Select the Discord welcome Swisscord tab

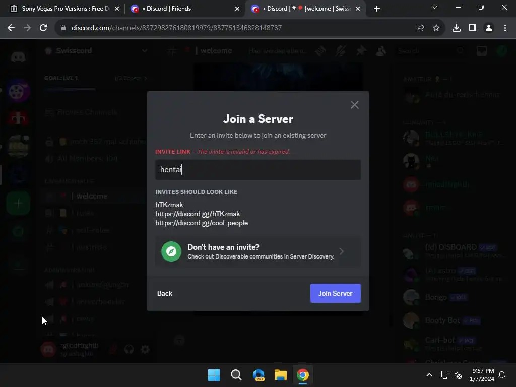coord(306,9)
